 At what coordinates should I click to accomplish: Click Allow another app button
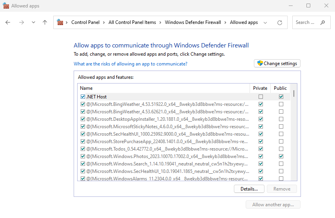273,205
